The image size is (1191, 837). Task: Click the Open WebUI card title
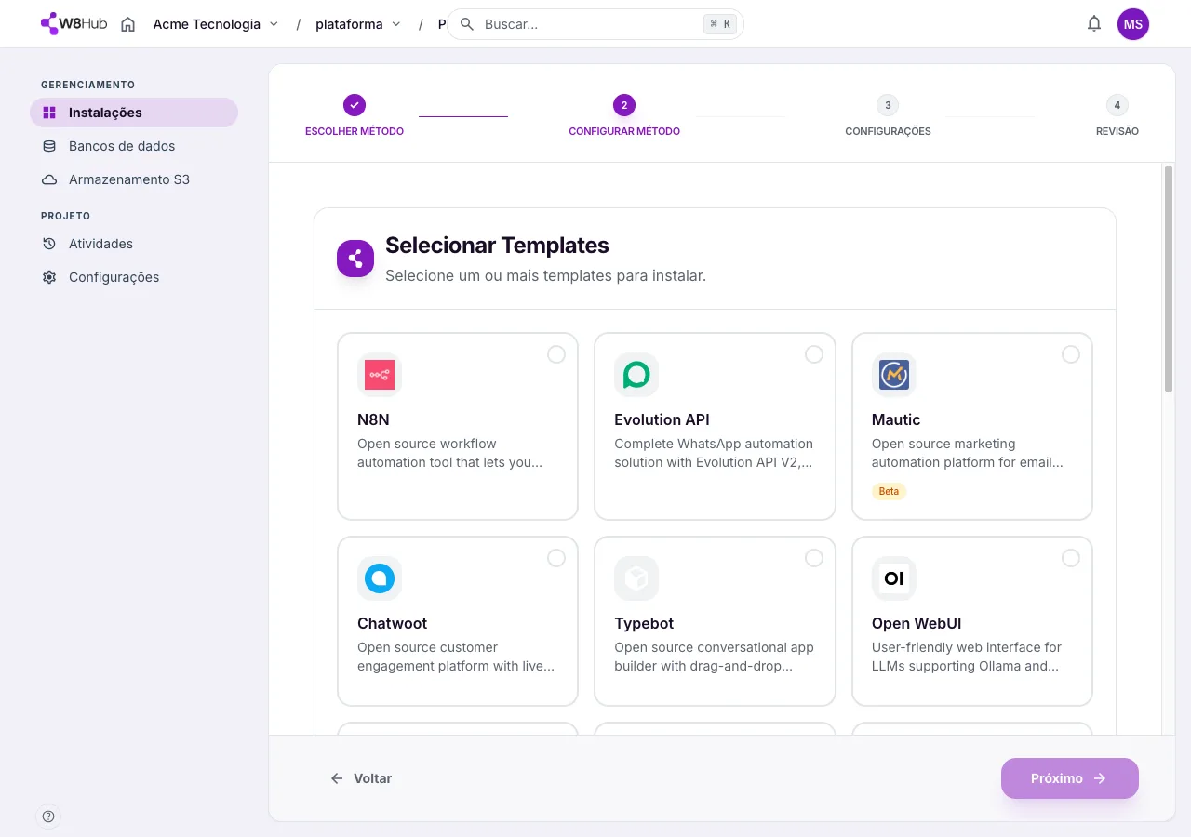pyautogui.click(x=917, y=623)
